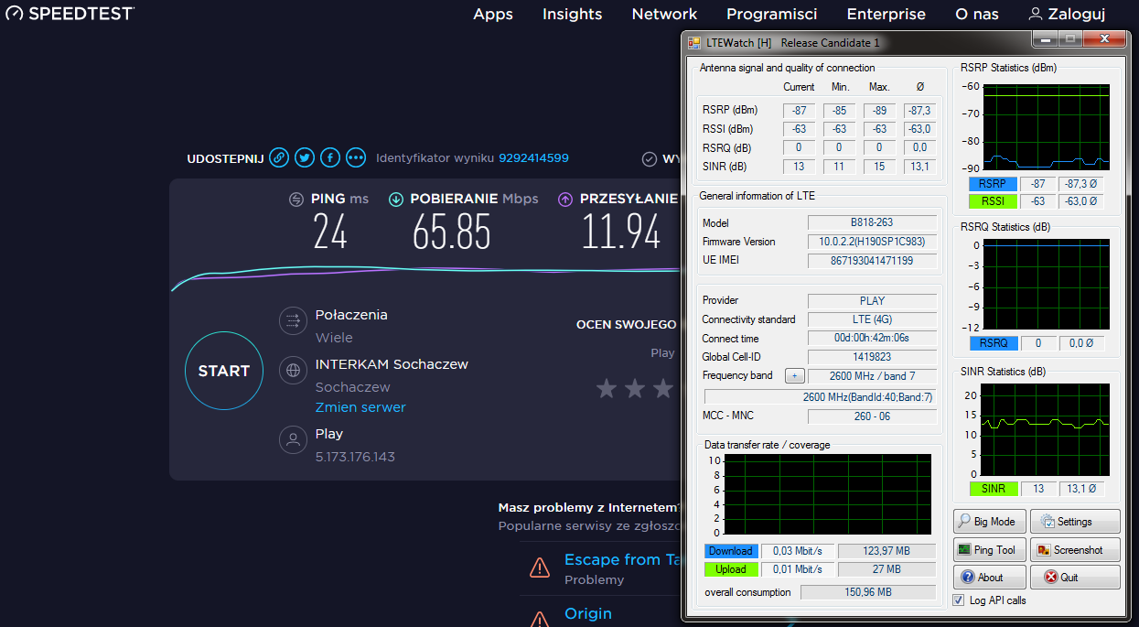The width and height of the screenshot is (1139, 627).
Task: Expand frequency band details with plus button
Action: pyautogui.click(x=795, y=376)
